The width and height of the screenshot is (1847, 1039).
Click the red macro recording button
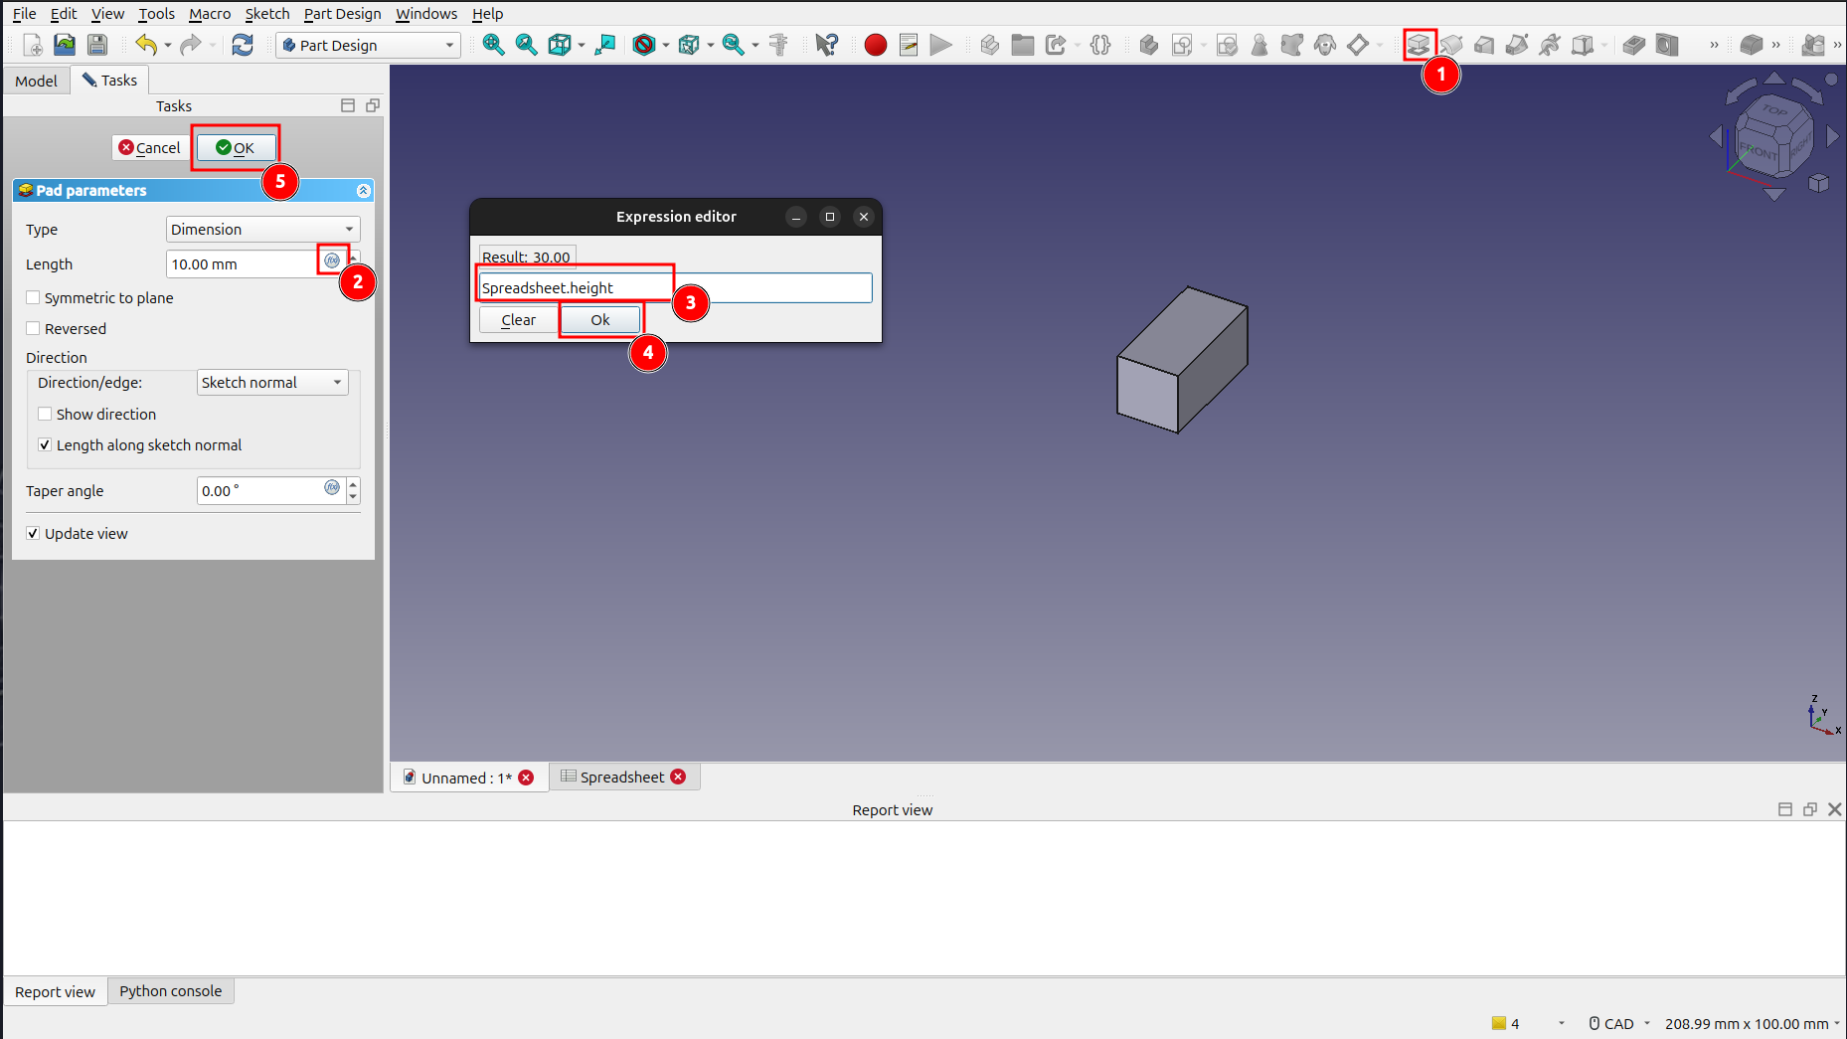[875, 45]
